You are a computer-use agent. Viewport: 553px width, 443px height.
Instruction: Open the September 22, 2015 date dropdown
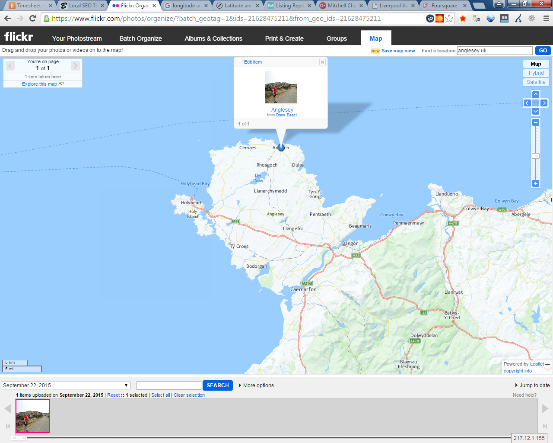pyautogui.click(x=66, y=385)
